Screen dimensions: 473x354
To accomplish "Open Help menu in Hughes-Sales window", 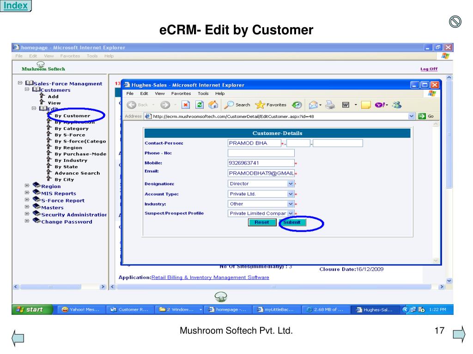I will [x=220, y=94].
